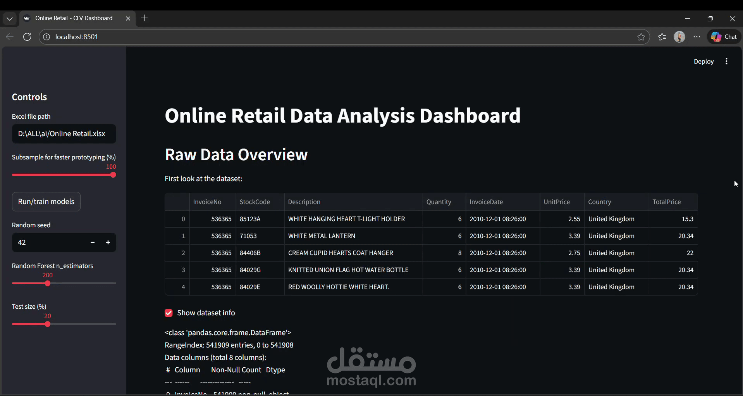Click the browser back arrow
This screenshot has width=743, height=396.
(9, 36)
